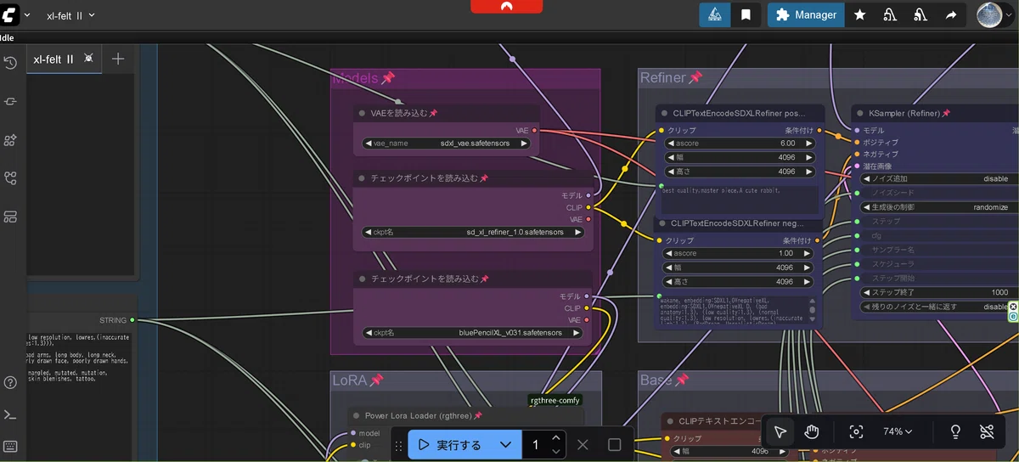Toggle the console terminal sidebar icon
The height and width of the screenshot is (462, 1019).
(10, 414)
